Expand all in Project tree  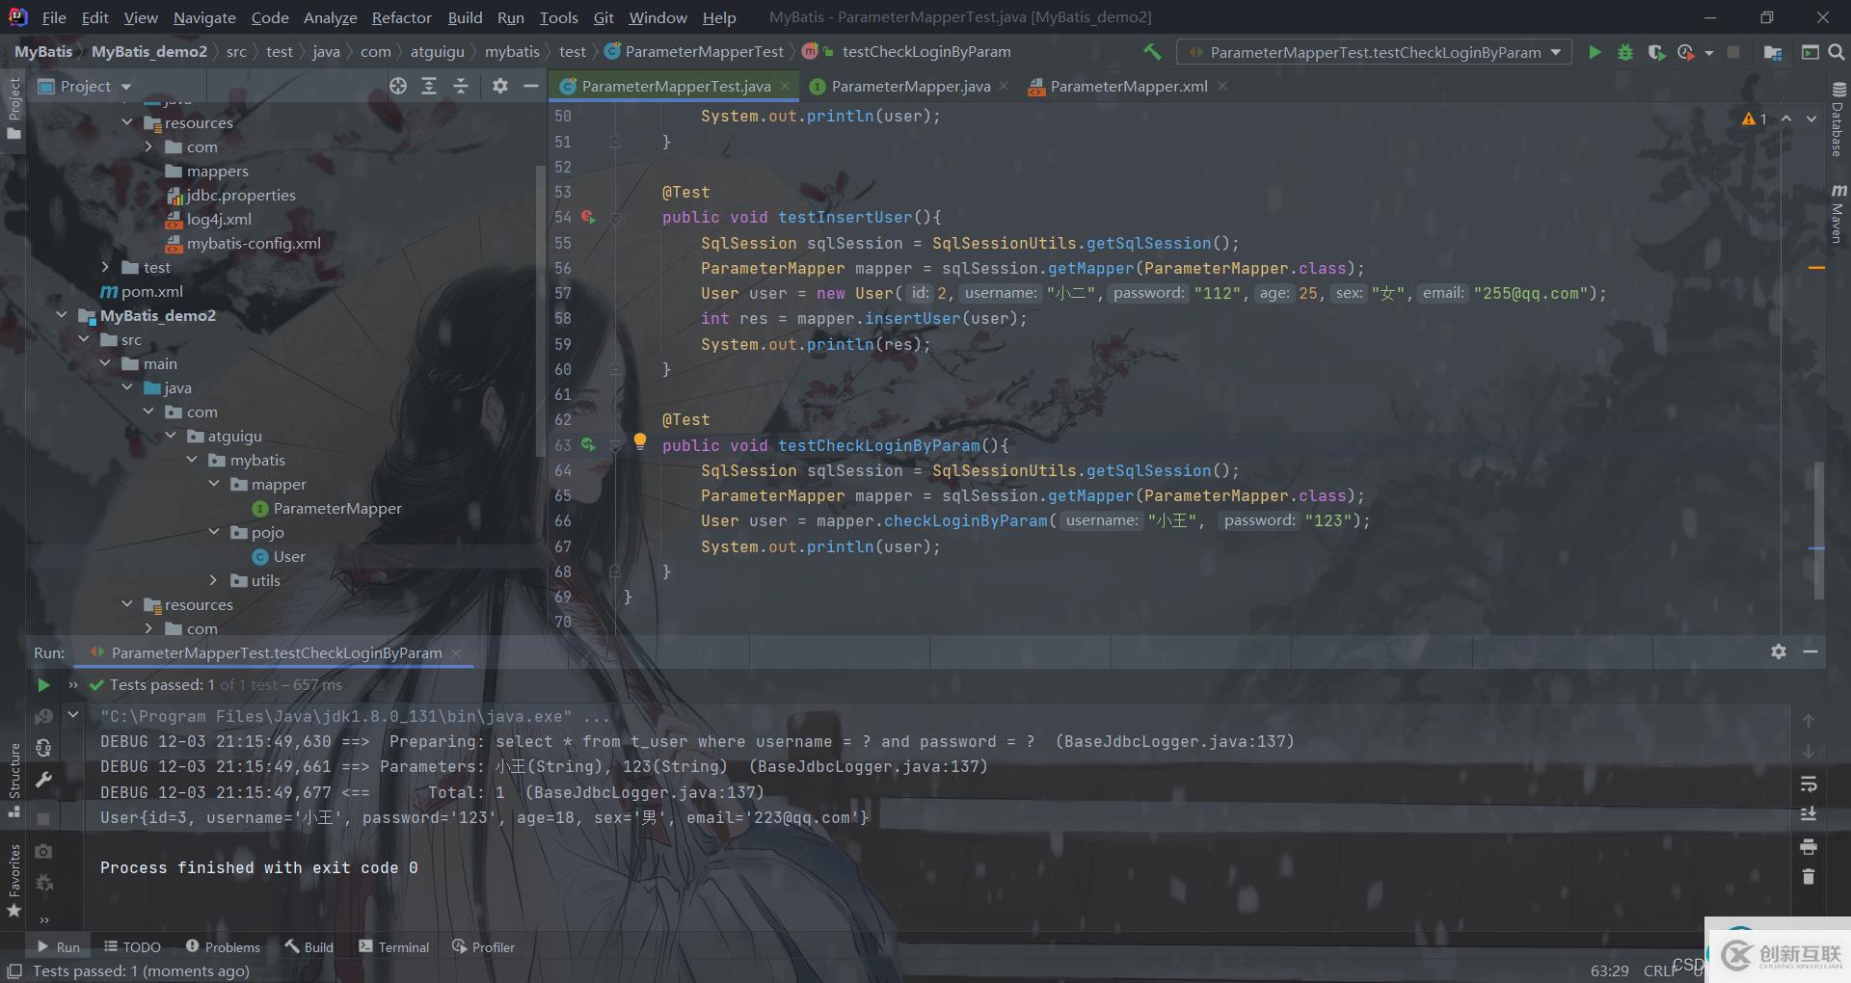click(429, 86)
